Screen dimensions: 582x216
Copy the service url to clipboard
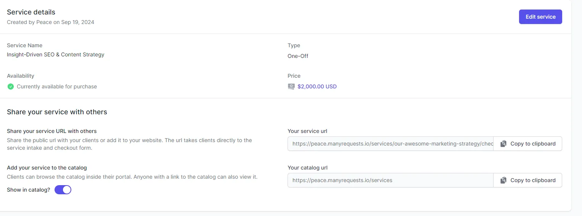point(527,144)
